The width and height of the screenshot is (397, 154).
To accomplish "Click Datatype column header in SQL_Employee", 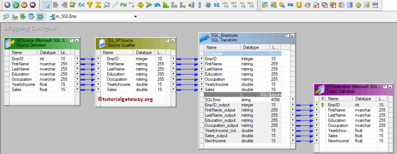I will point(255,47).
